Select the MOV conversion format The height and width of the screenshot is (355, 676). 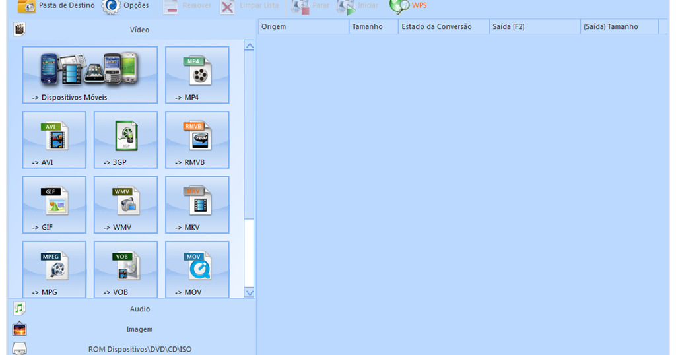point(197,270)
